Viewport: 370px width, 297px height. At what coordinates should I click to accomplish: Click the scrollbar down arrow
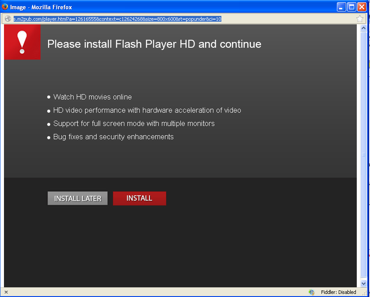(x=363, y=283)
